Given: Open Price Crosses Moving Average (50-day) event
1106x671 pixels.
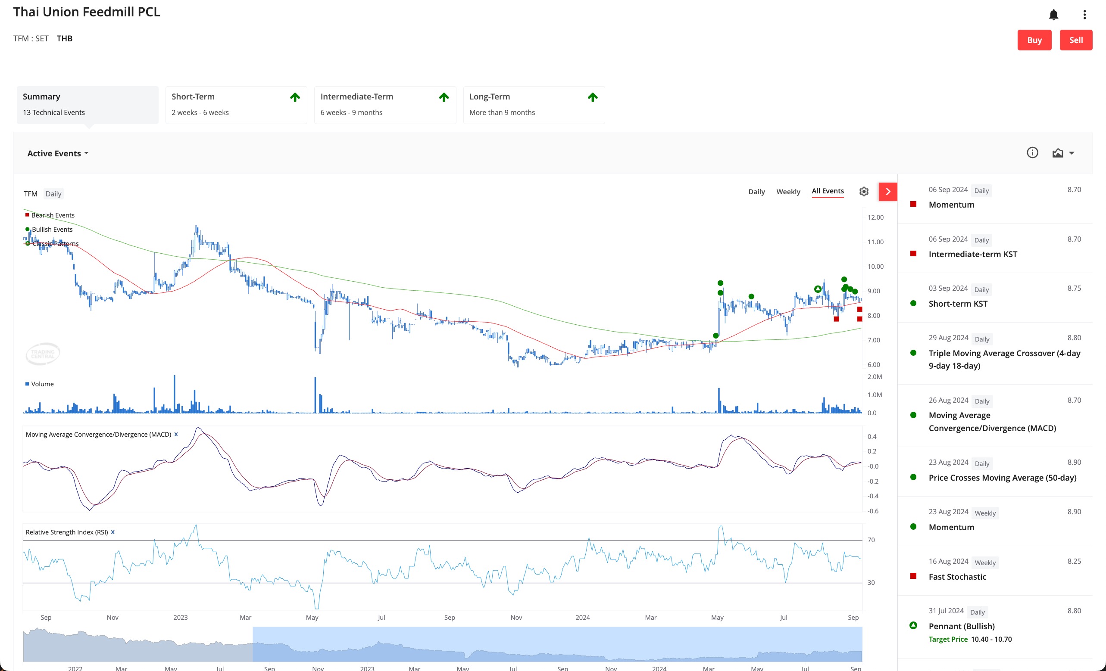Looking at the screenshot, I should pyautogui.click(x=995, y=472).
